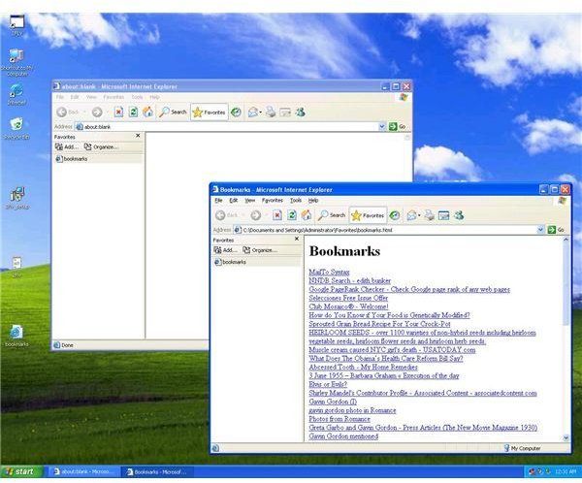
Task: Close Favorites pane in about:blank window
Action: (x=138, y=136)
